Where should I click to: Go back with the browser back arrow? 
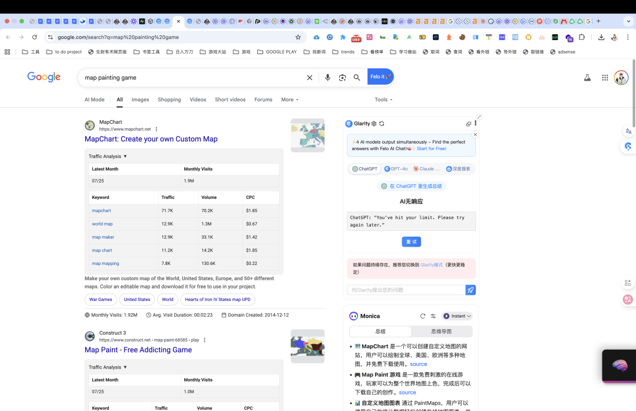pos(8,37)
